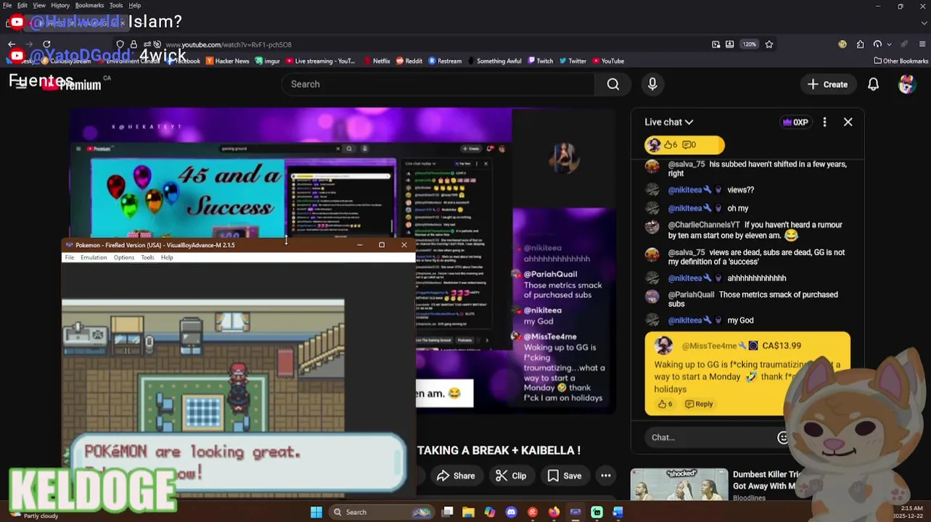
Task: Reload the browser page
Action: click(x=46, y=44)
